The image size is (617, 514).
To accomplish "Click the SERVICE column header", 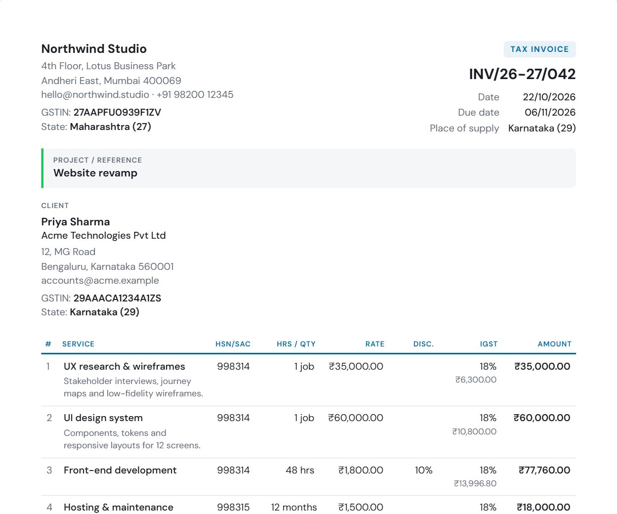I will click(78, 344).
